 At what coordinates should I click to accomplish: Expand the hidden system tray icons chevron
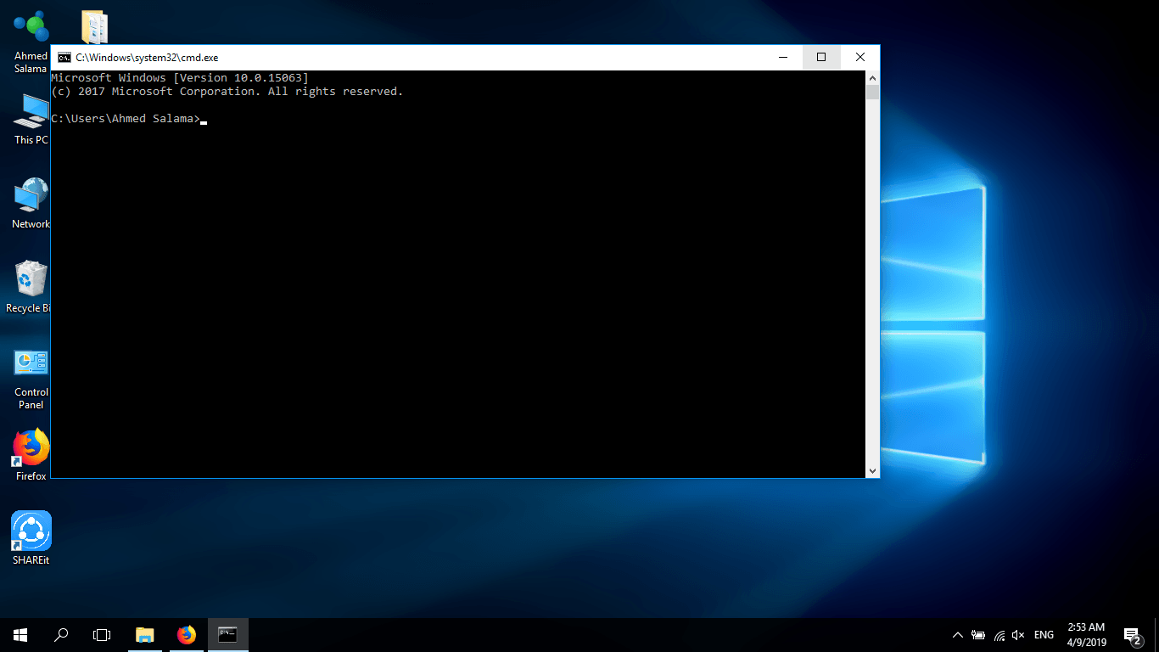[958, 635]
